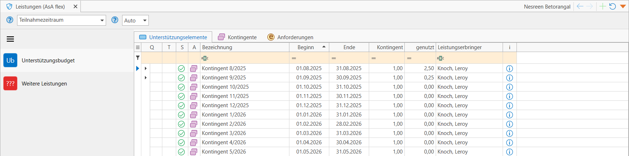Click the green plus add icon
Screen dimensions: 629x156
[x=602, y=6]
